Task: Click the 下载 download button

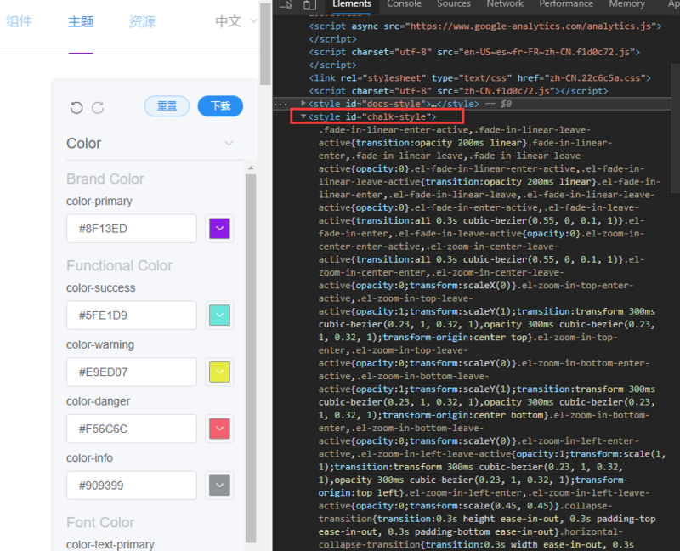Action: (220, 105)
